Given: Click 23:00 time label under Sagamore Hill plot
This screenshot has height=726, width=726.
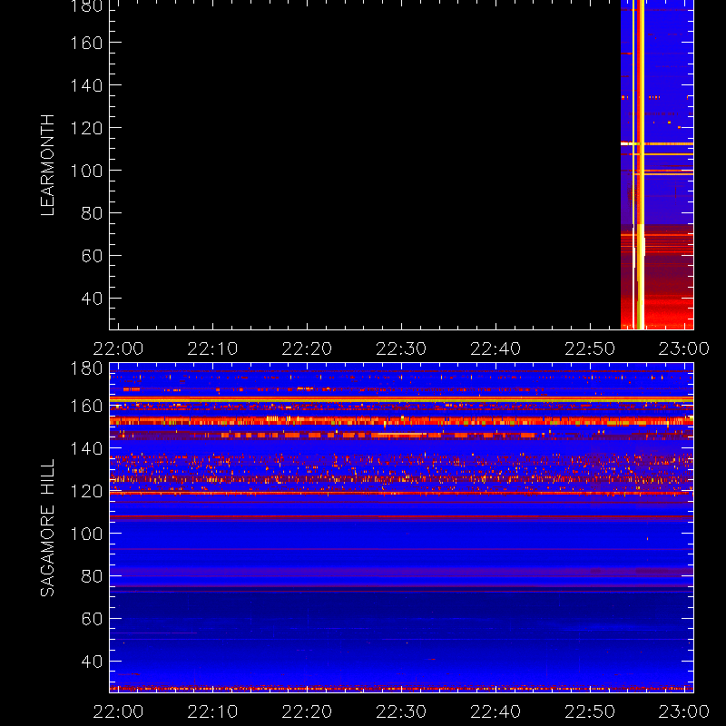Looking at the screenshot, I should click(684, 711).
